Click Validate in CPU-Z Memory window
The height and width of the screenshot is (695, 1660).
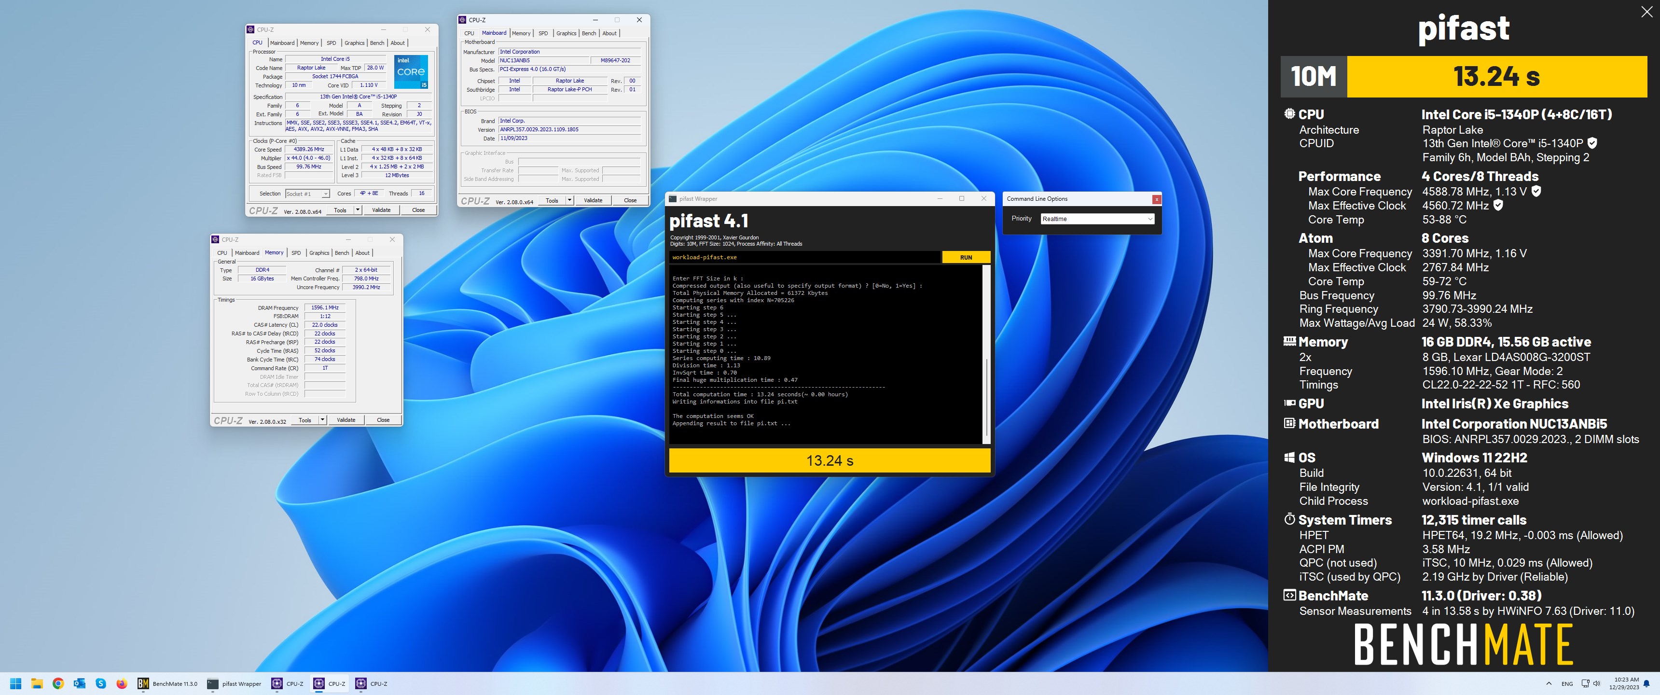point(346,420)
